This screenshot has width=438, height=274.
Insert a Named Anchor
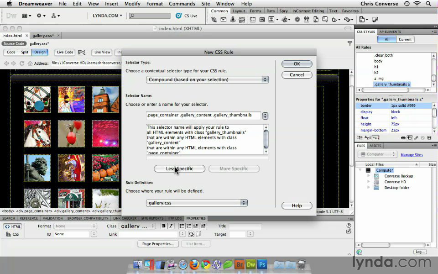pos(233,20)
